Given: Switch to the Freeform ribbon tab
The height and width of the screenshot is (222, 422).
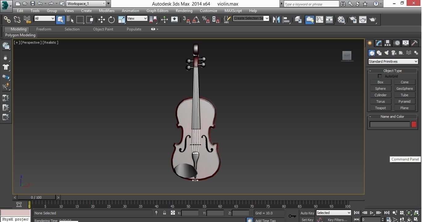Looking at the screenshot, I should [x=44, y=29].
